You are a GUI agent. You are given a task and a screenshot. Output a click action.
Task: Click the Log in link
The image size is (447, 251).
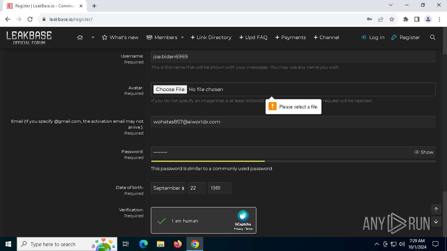tap(373, 37)
